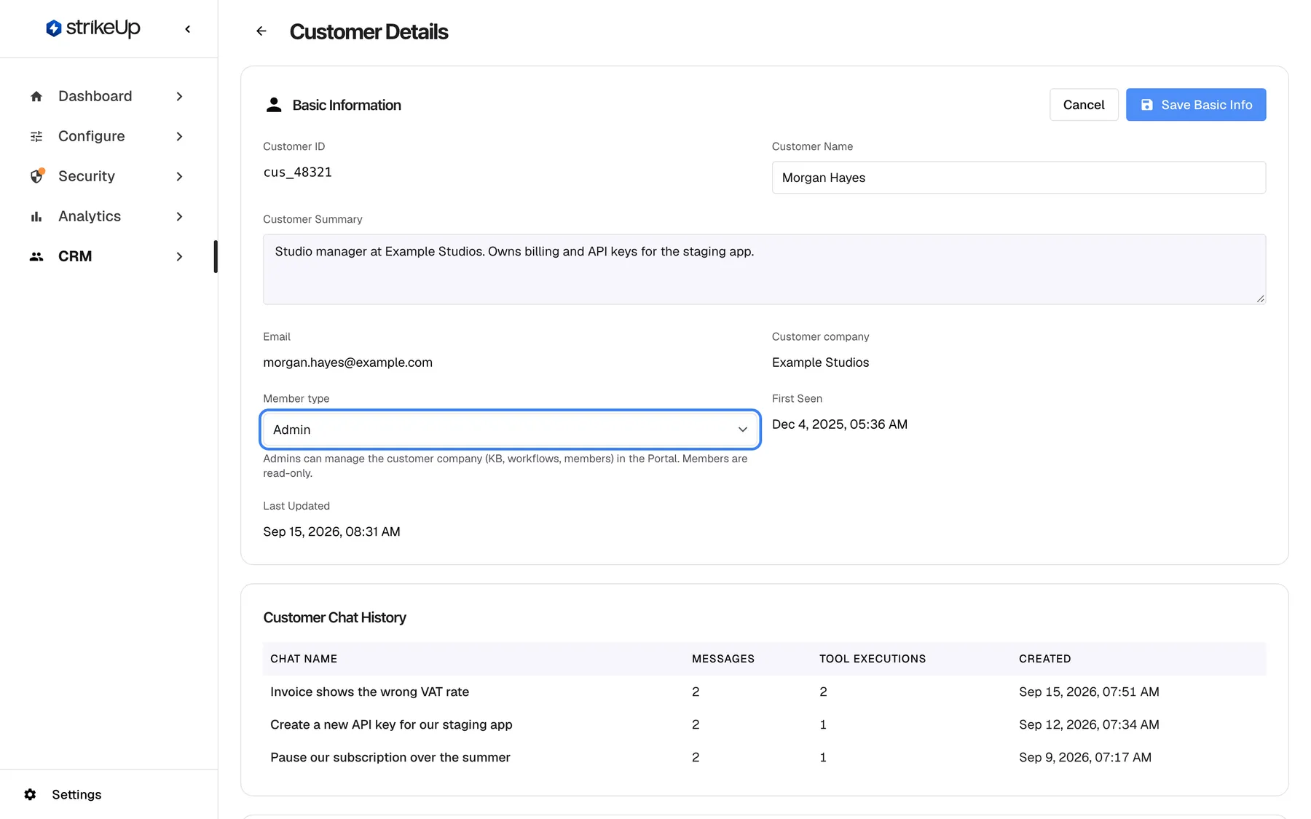Click the Security shield icon
The height and width of the screenshot is (819, 1311).
coord(36,176)
